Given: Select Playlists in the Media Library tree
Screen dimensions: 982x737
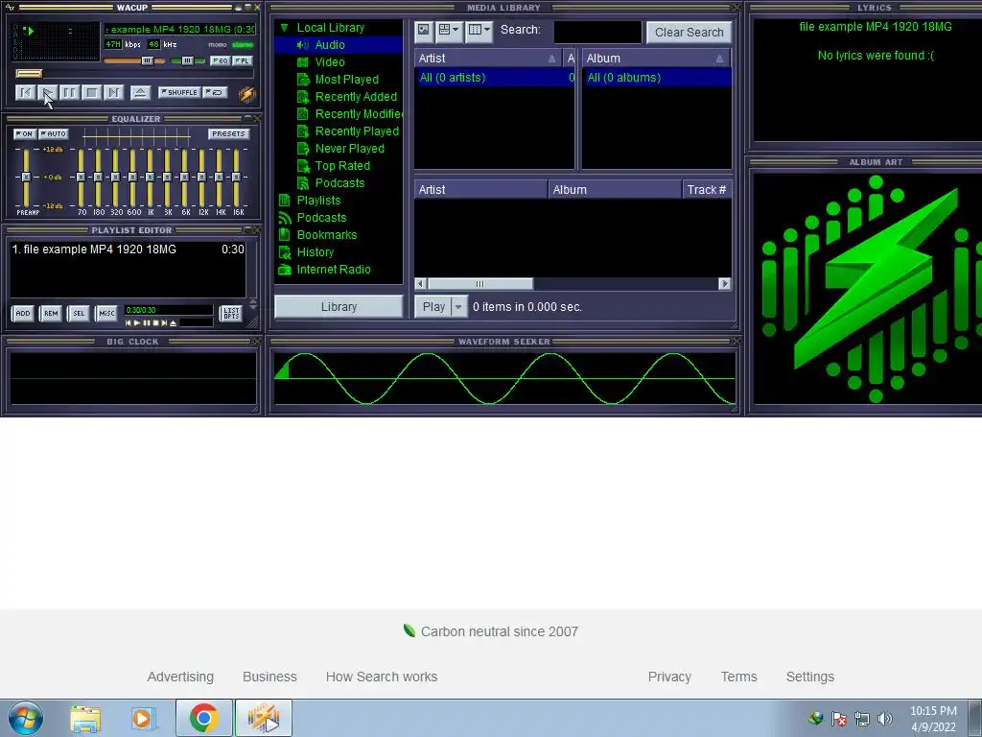Looking at the screenshot, I should pos(318,201).
